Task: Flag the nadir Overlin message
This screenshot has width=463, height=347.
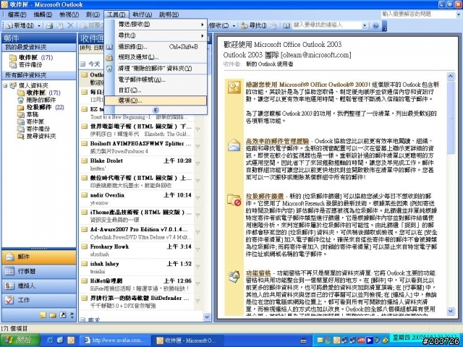Action: [198, 197]
